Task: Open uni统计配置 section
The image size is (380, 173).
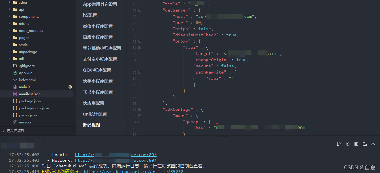Action: 95,114
